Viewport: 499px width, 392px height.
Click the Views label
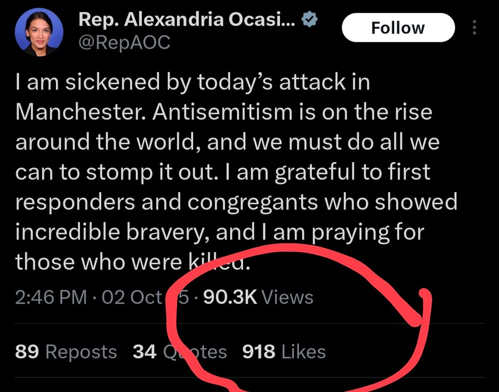click(x=287, y=298)
